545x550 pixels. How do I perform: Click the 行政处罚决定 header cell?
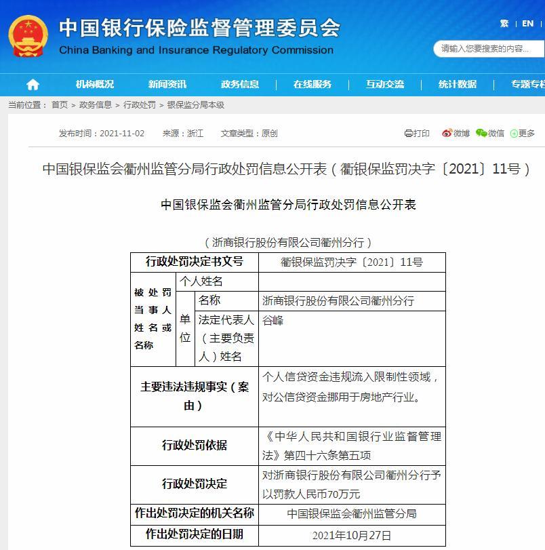tap(195, 485)
